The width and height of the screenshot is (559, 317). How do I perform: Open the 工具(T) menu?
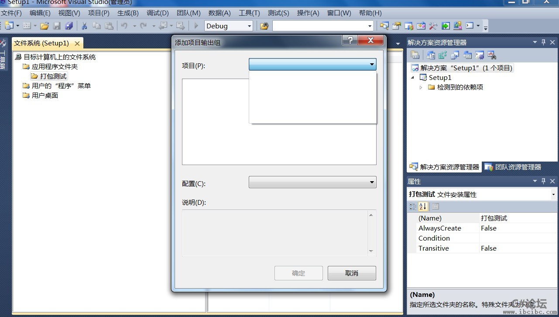click(x=249, y=13)
